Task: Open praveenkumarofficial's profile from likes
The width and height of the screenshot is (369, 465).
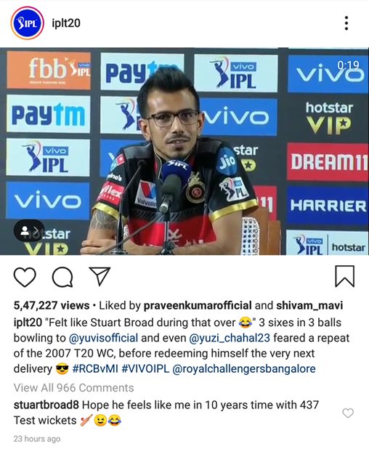Action: click(x=198, y=305)
